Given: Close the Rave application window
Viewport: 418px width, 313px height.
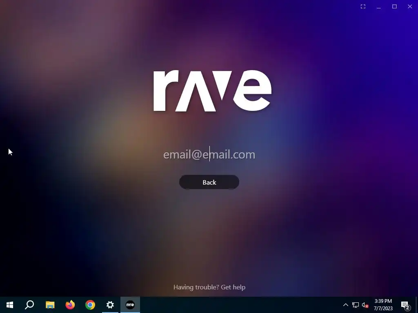Looking at the screenshot, I should tap(410, 7).
